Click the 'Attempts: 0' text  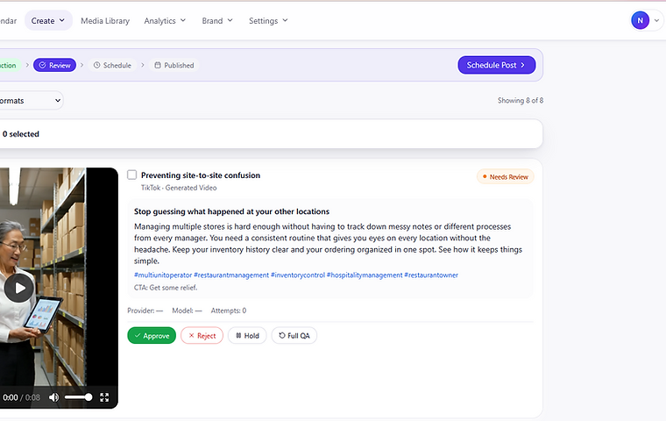coord(229,310)
